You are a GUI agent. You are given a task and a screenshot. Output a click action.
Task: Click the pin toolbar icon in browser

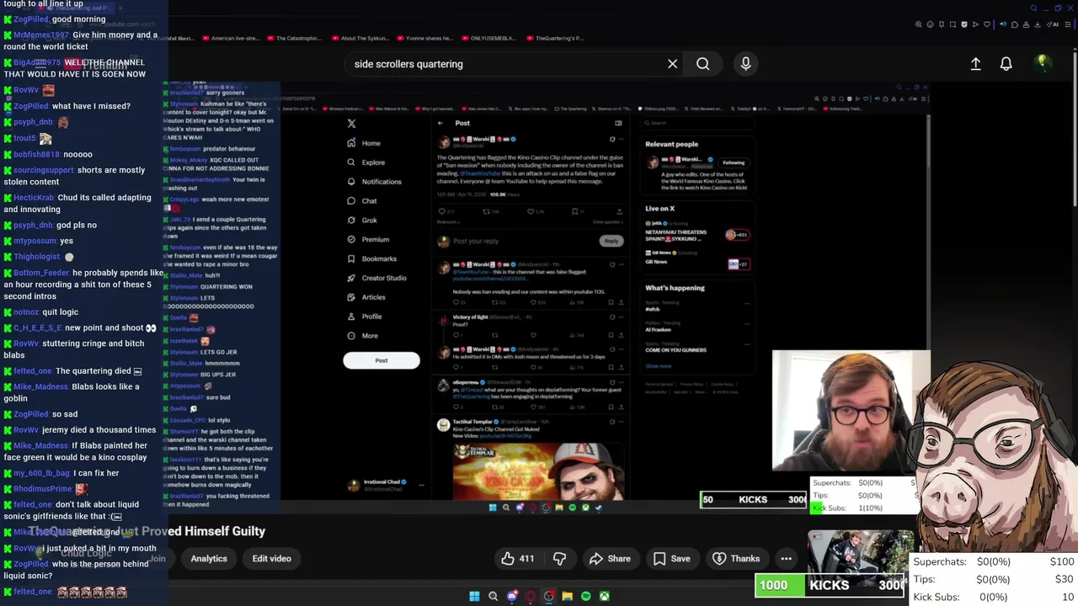(x=942, y=24)
